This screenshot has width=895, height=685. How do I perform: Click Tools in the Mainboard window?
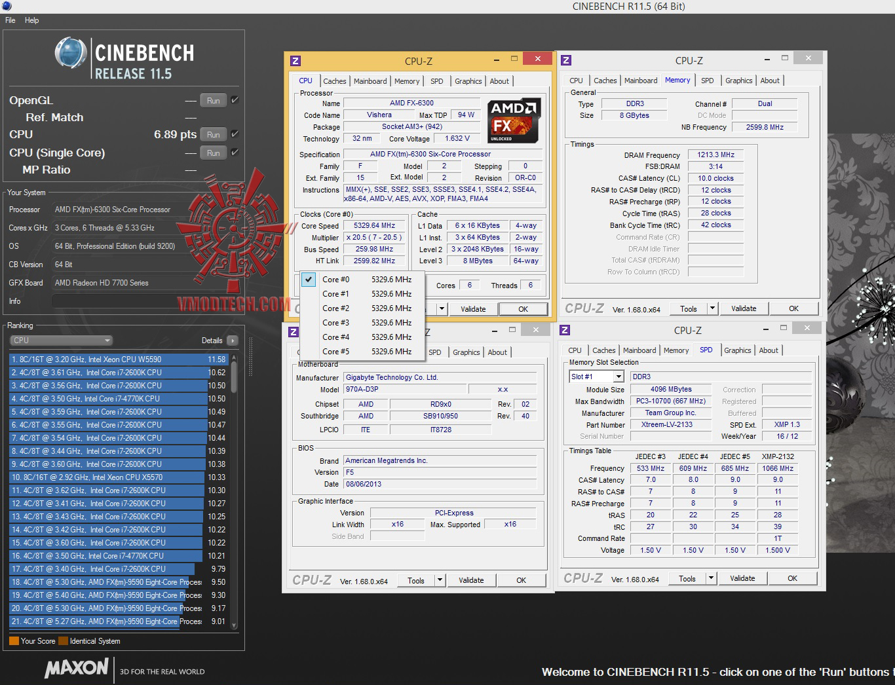point(416,580)
